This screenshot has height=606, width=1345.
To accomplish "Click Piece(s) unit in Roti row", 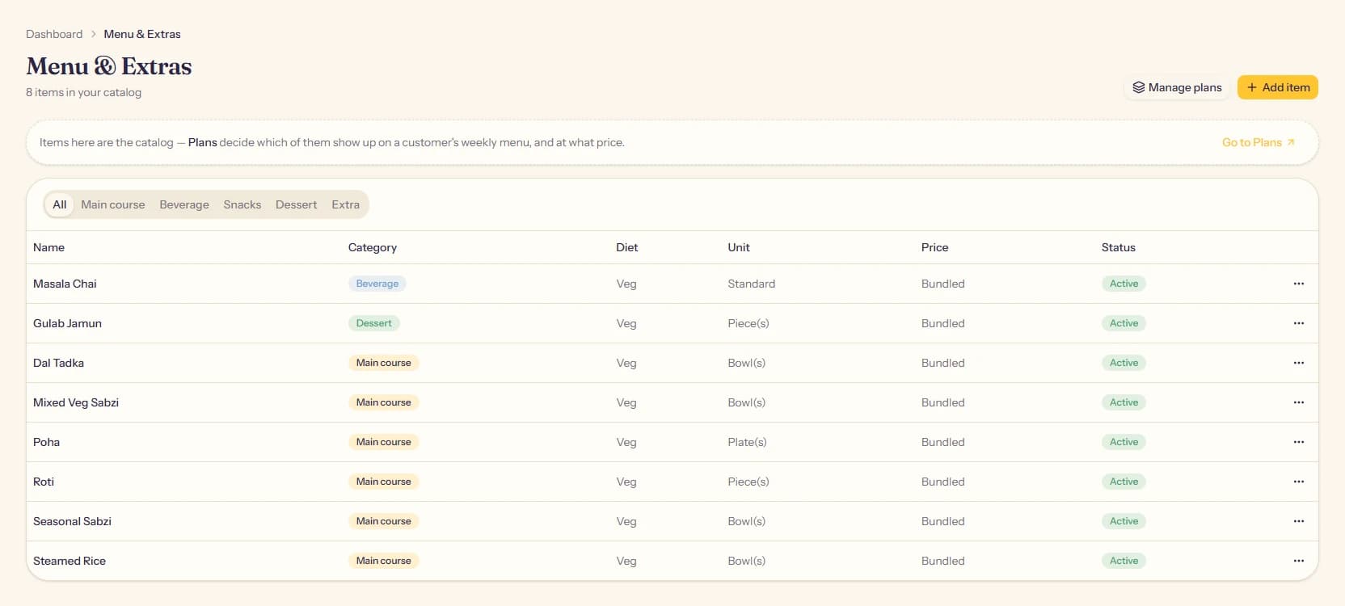I will click(748, 482).
